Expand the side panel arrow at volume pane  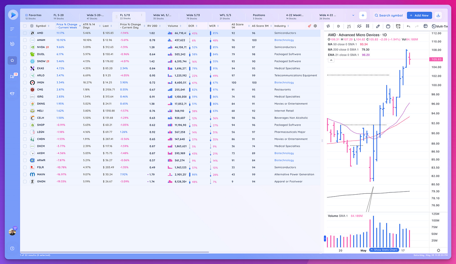[325, 239]
